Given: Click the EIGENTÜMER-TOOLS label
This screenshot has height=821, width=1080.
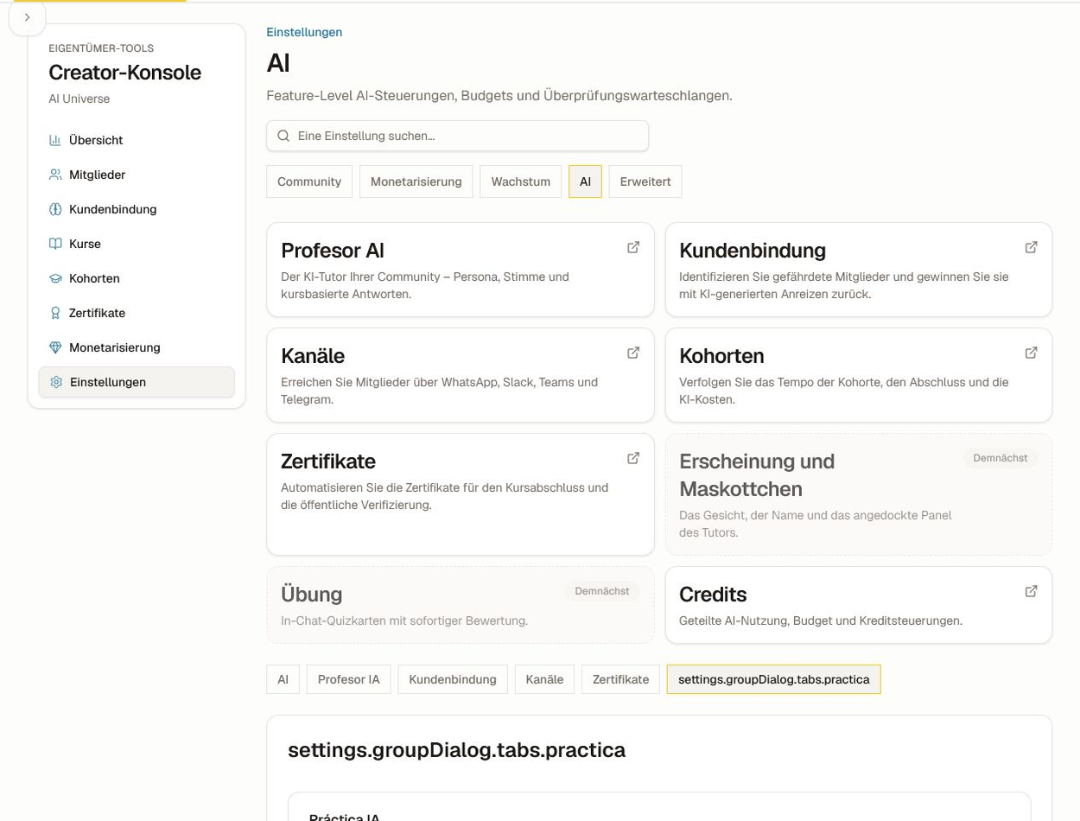Looking at the screenshot, I should [101, 48].
